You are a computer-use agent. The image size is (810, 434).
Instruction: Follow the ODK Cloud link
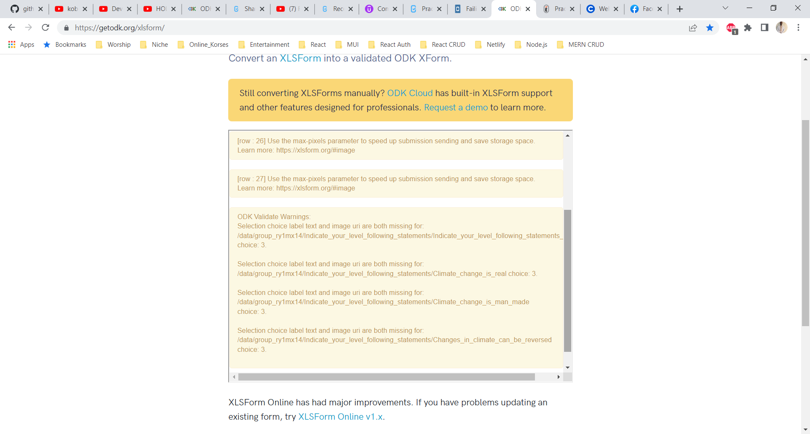click(410, 93)
